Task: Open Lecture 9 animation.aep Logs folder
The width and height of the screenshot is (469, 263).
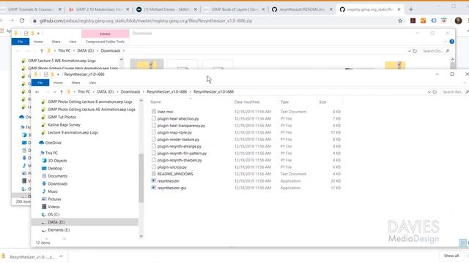Action: click(x=73, y=133)
